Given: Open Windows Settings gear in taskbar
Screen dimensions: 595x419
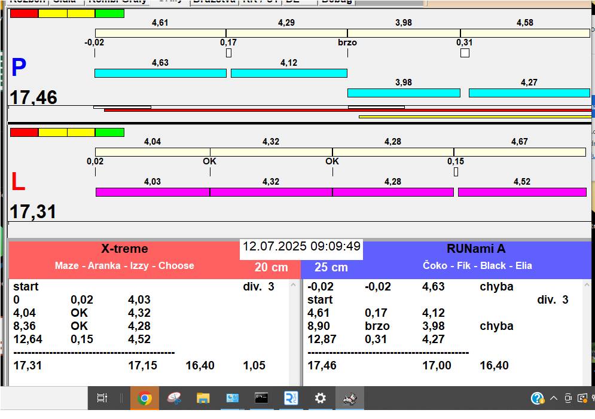Looking at the screenshot, I should pos(321,398).
